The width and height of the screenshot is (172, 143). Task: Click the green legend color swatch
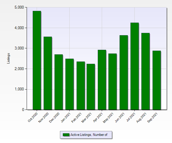pyautogui.click(x=66, y=135)
